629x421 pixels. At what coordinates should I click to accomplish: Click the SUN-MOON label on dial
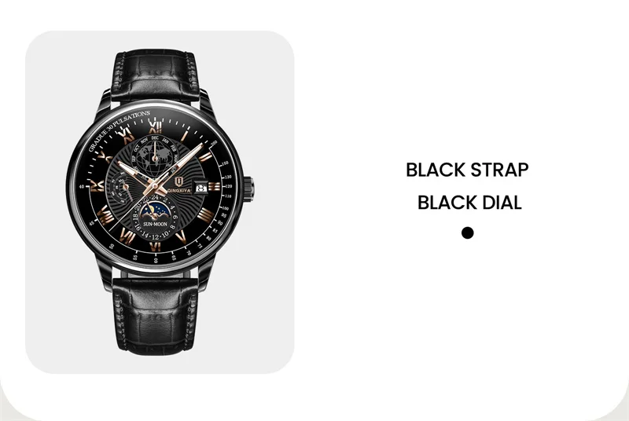155,224
